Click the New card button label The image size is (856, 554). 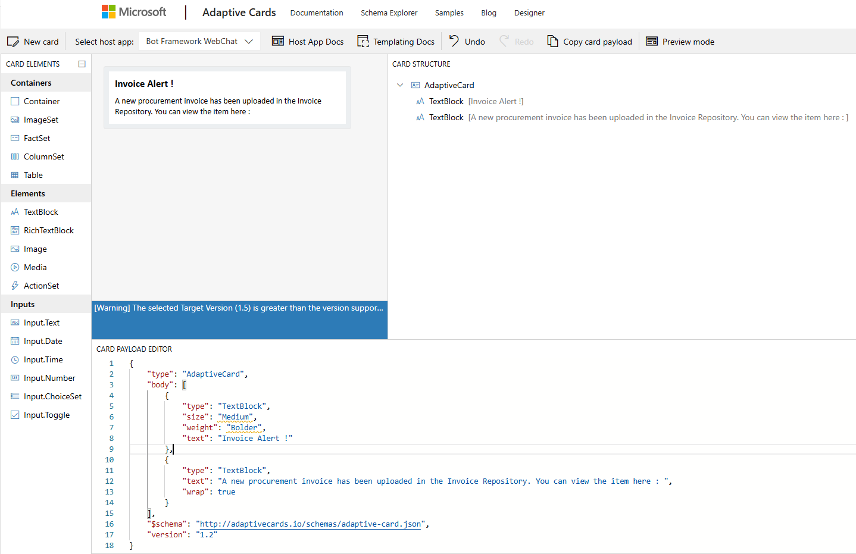coord(41,42)
